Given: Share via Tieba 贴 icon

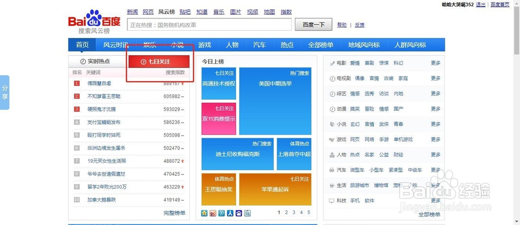Looking at the screenshot, I should [x=248, y=213].
